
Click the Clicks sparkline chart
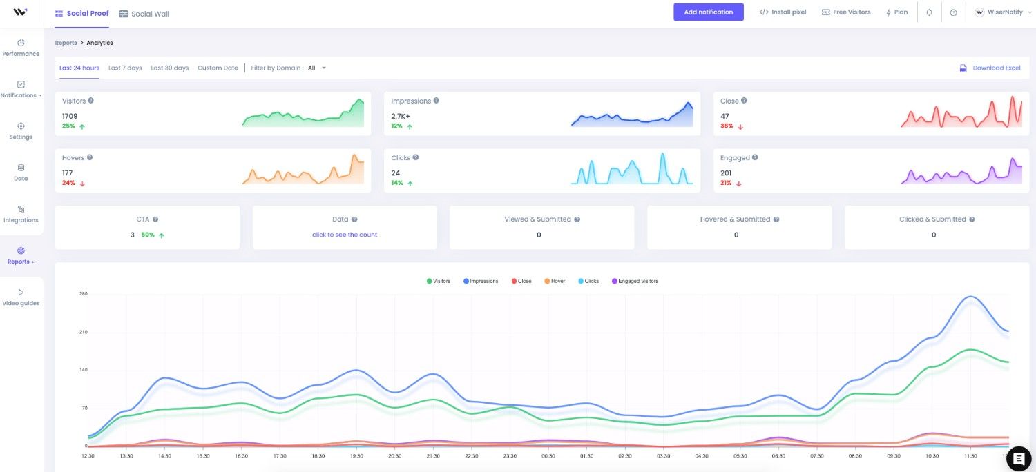tap(632, 169)
